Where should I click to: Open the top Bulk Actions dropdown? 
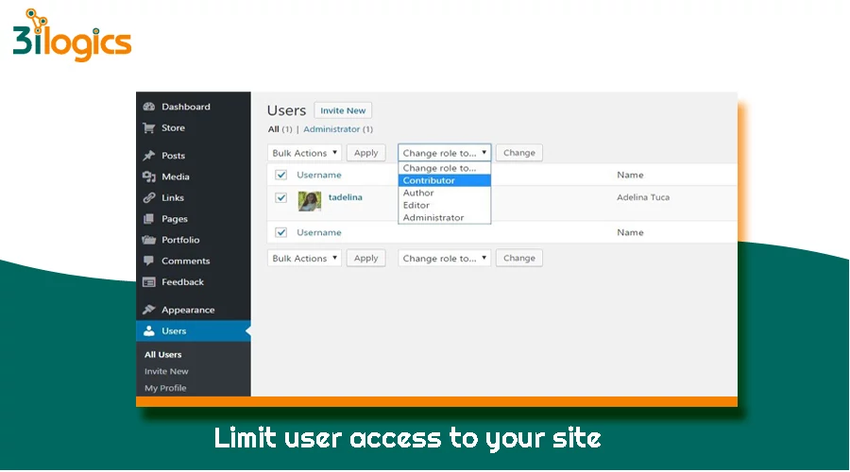[x=304, y=153]
